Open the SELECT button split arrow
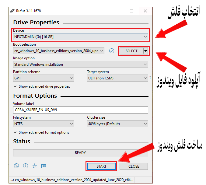This screenshot has width=206, height=185. click(x=145, y=51)
